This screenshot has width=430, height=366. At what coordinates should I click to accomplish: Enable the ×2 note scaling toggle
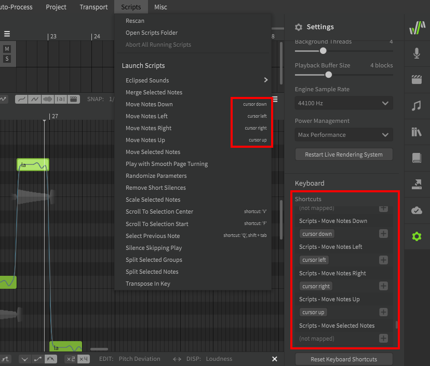coord(71,359)
